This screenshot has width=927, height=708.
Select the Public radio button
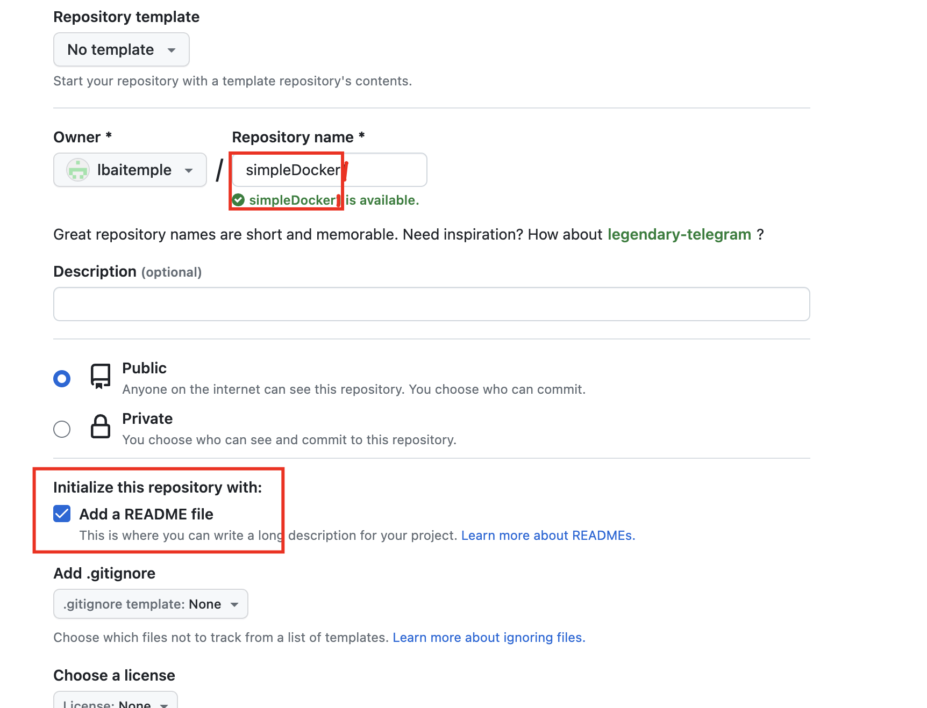62,379
